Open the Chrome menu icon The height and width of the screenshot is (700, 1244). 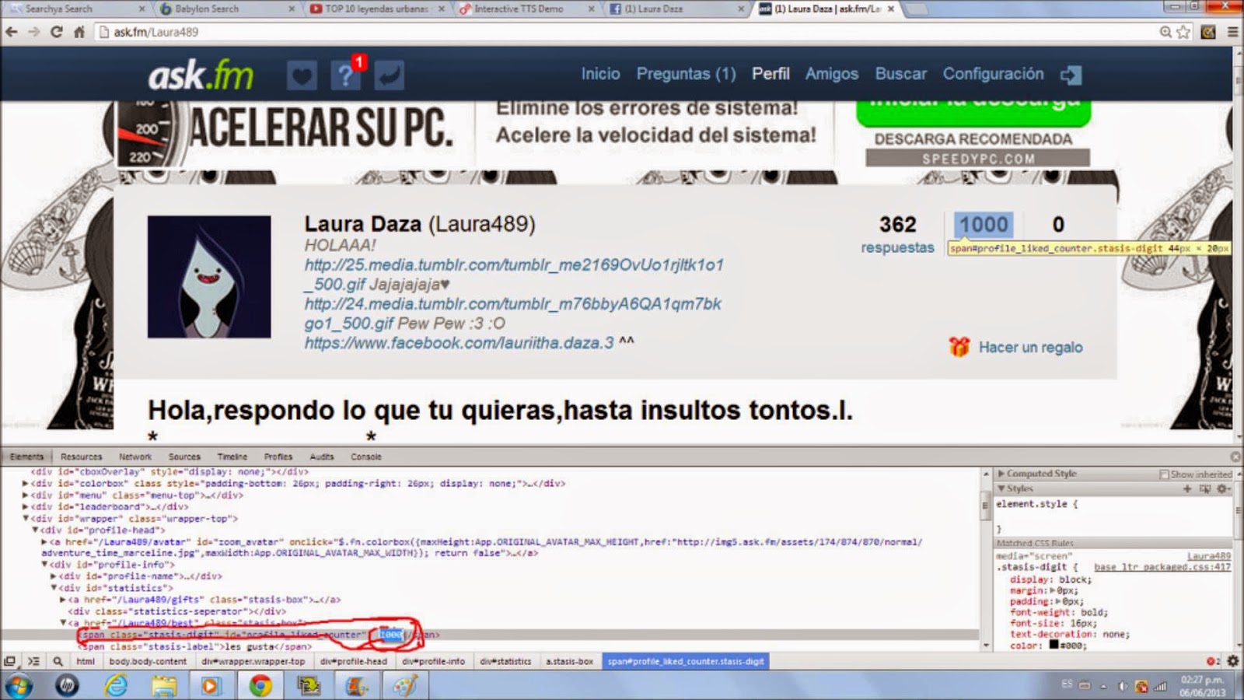[1232, 32]
